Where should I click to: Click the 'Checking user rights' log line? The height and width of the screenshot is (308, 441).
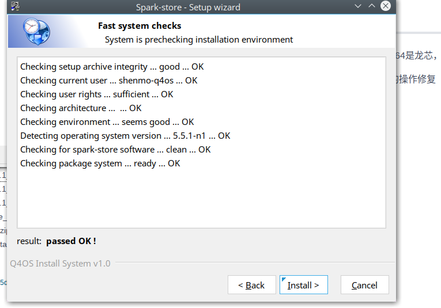pos(96,94)
